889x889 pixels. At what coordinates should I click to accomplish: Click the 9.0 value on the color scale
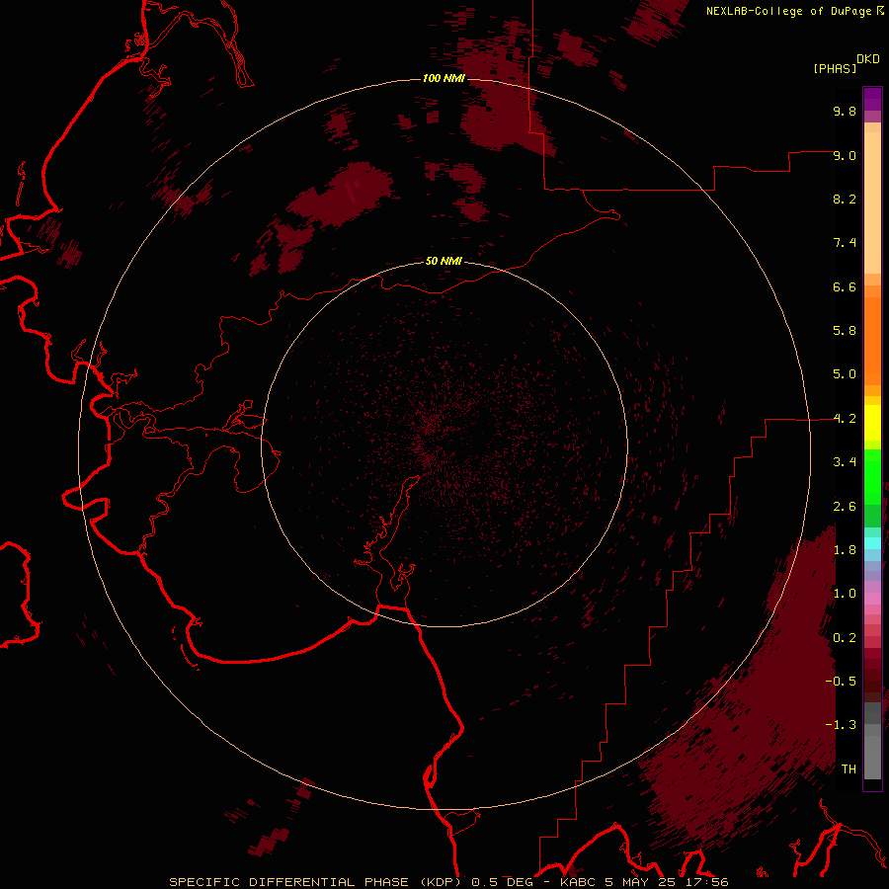pyautogui.click(x=845, y=155)
